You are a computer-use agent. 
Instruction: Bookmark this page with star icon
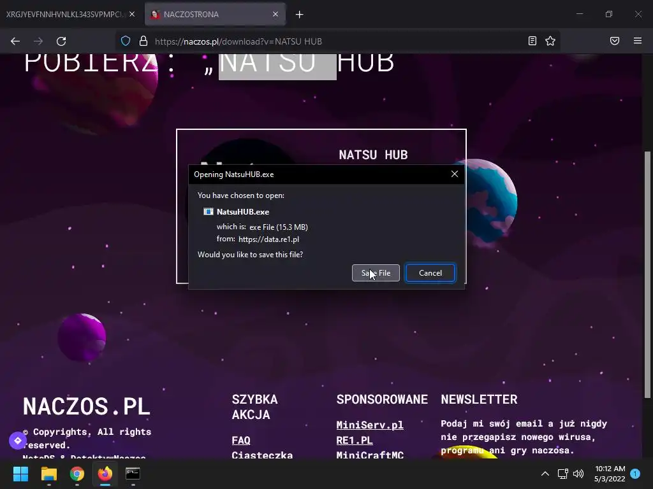click(x=550, y=41)
